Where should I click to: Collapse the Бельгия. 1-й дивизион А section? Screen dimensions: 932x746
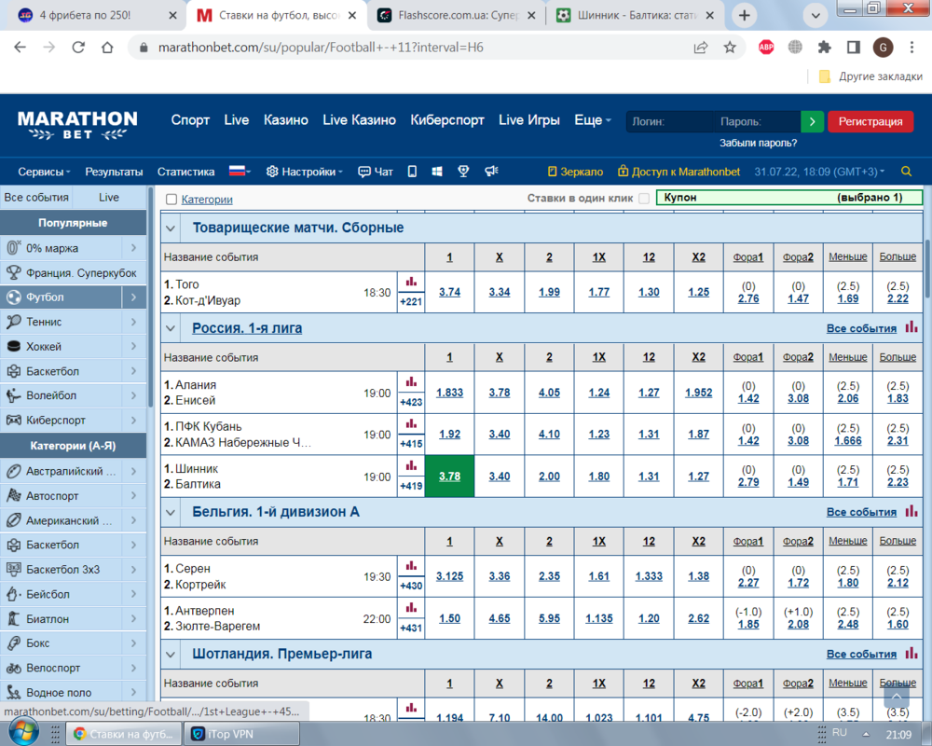click(x=171, y=512)
